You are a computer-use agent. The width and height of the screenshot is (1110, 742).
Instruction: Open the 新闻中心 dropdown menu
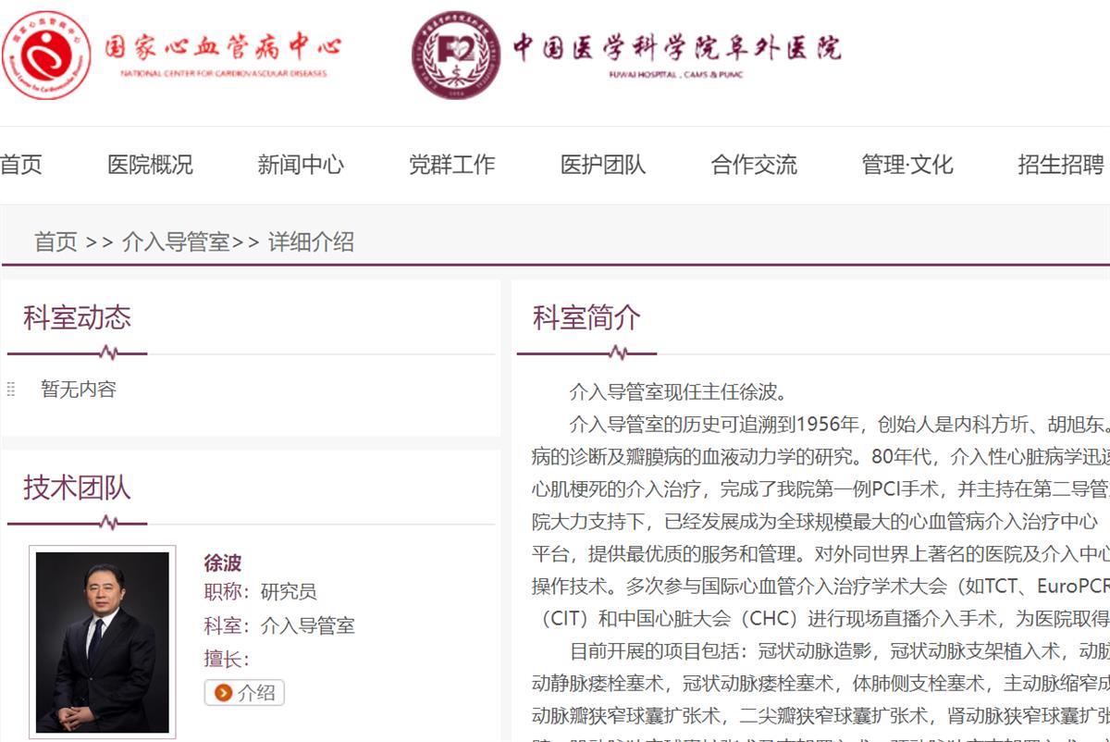coord(300,165)
